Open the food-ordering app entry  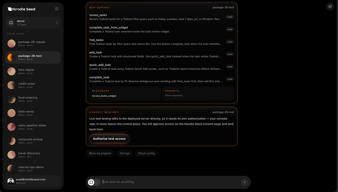[33, 99]
